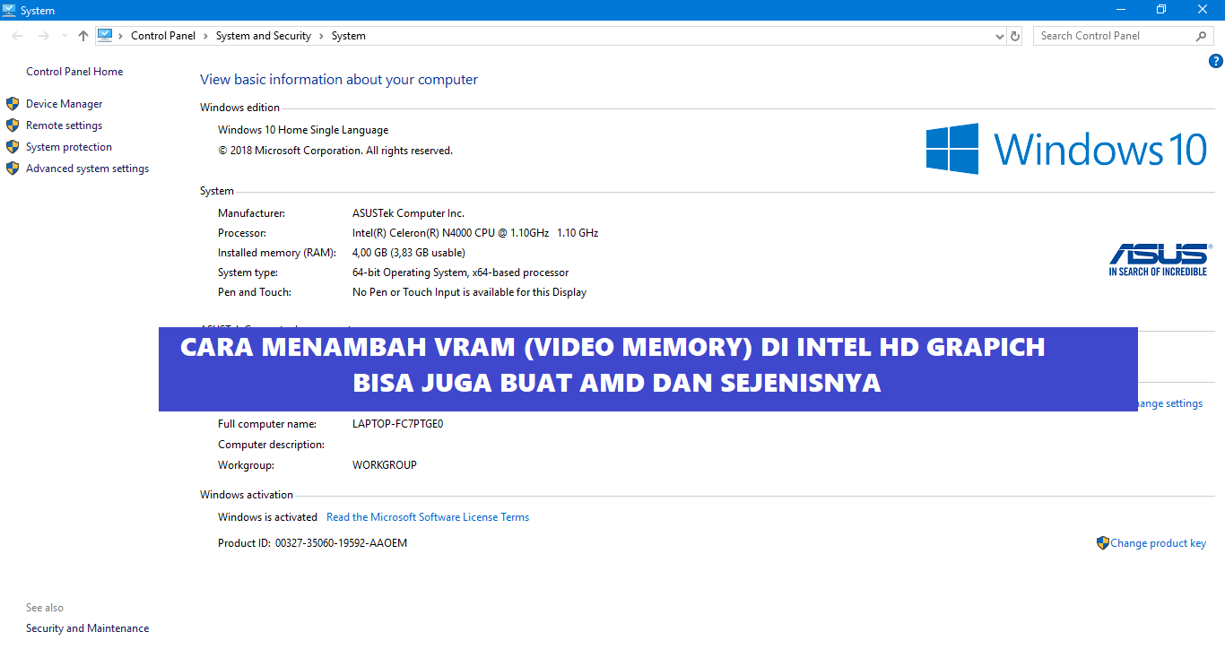Click Change product key link
The image size is (1225, 649).
pos(1159,543)
